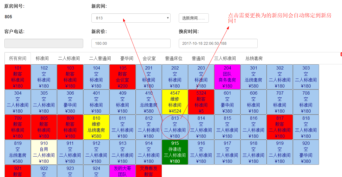Open the 二人标准间 tab
Screen dimensions: 342x177
click(x=69, y=58)
